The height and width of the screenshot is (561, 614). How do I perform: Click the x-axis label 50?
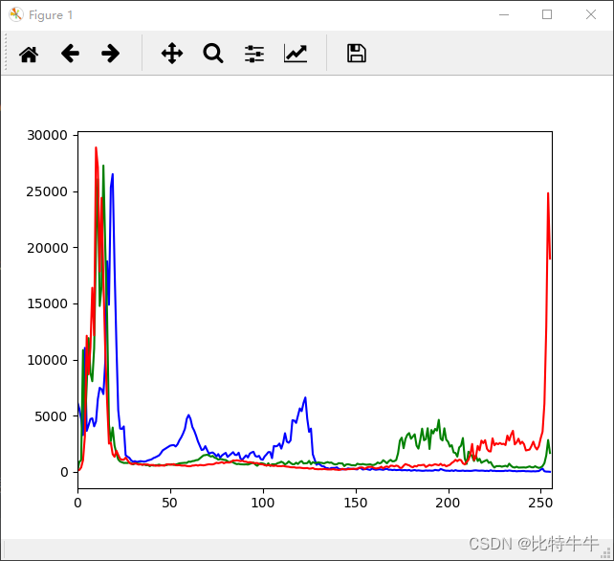170,503
